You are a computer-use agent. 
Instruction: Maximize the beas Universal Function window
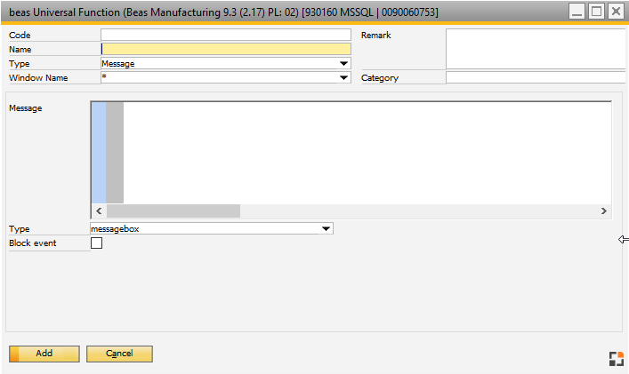point(596,12)
